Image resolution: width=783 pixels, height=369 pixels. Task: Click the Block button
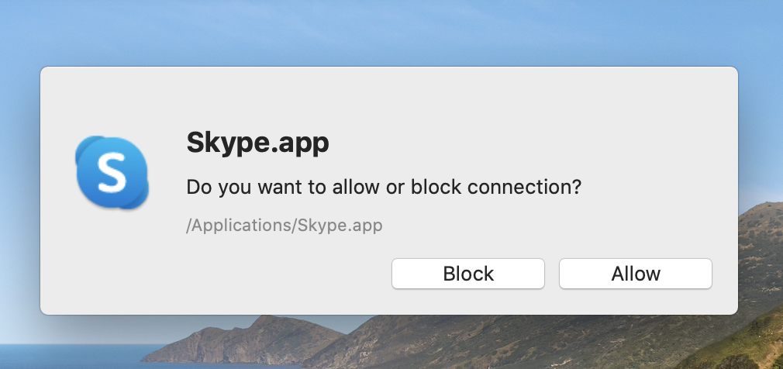[x=468, y=274]
